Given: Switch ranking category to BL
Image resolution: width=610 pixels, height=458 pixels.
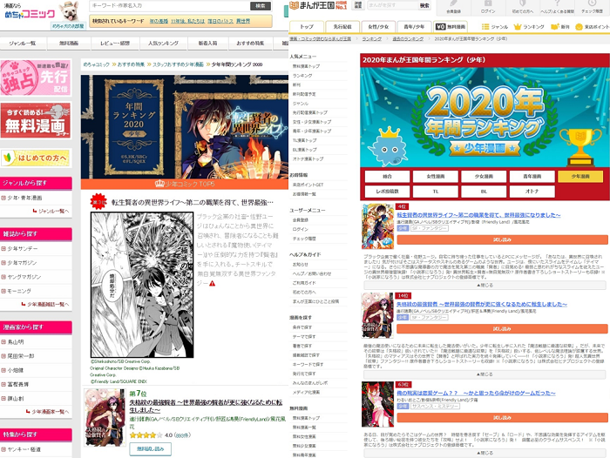Looking at the screenshot, I should tap(484, 192).
